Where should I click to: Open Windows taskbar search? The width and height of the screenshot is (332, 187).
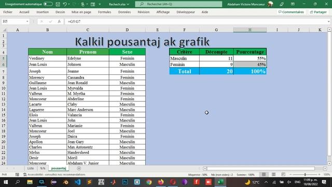[18, 182]
